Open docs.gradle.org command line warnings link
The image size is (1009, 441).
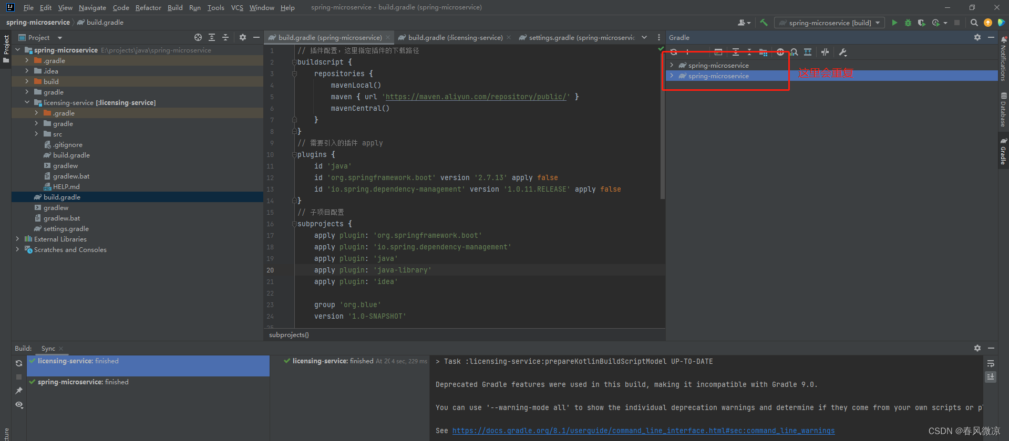[x=643, y=430]
